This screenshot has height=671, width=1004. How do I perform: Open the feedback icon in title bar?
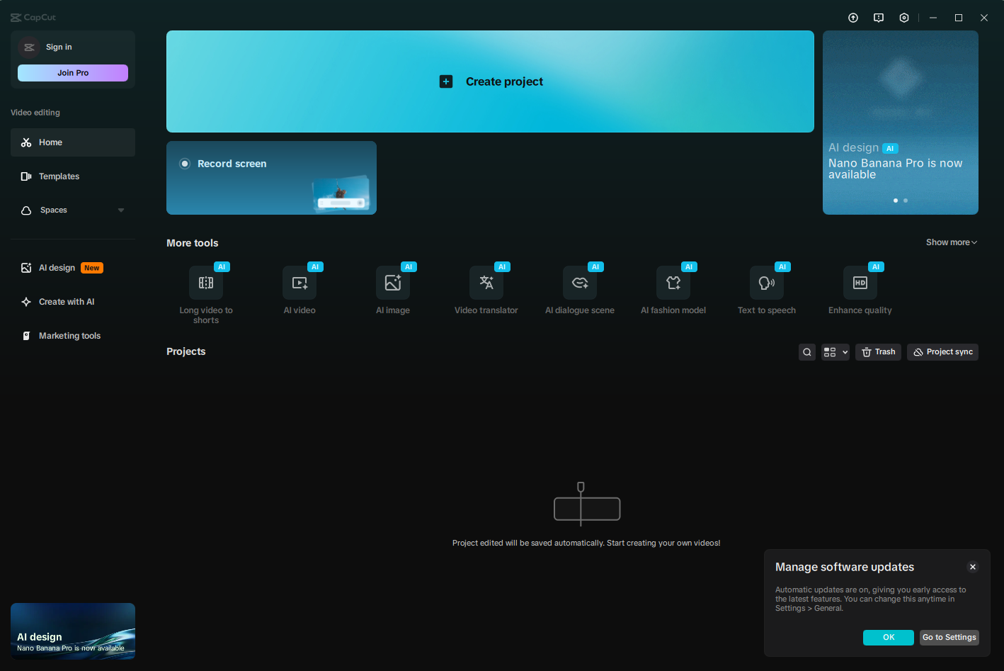[x=879, y=18]
